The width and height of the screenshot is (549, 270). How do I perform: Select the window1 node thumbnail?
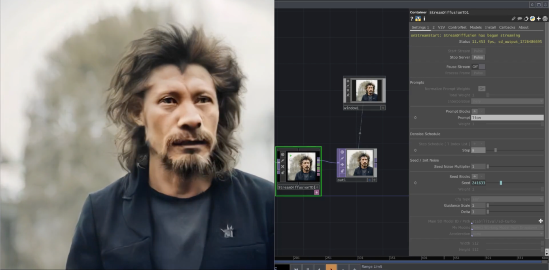coord(367,90)
